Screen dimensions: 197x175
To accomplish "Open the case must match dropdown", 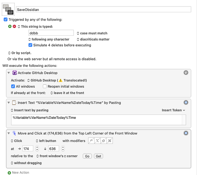I will click(x=92, y=33).
